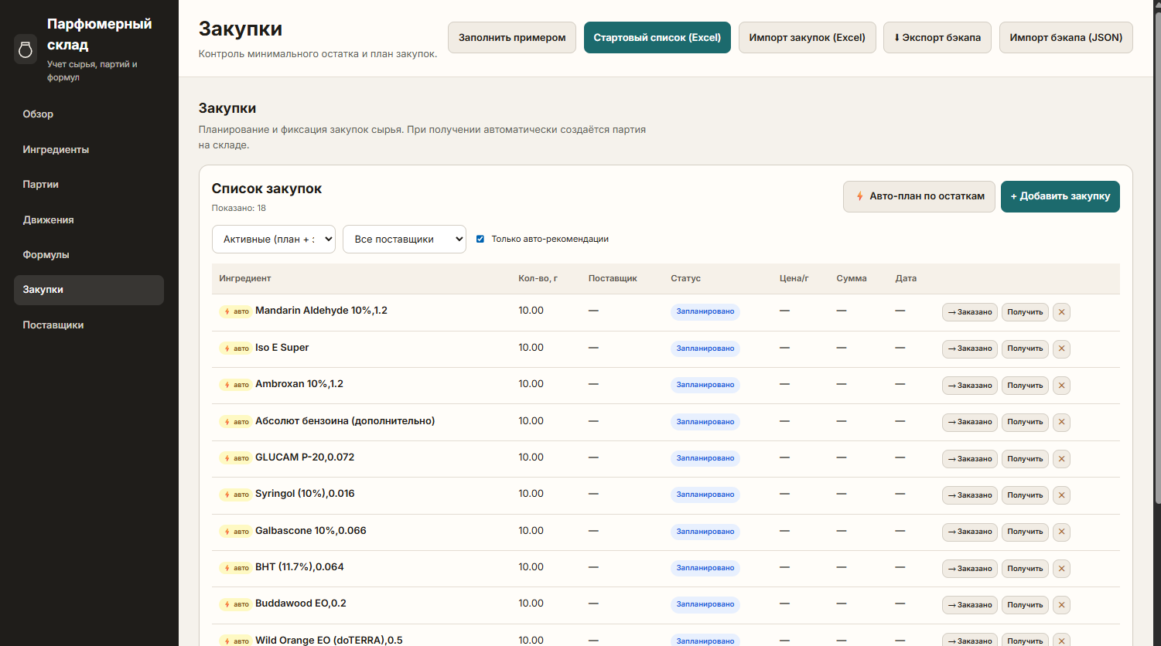Remove the Iso E Super purchase with X
Viewport: 1161px width, 646px height.
(1061, 348)
